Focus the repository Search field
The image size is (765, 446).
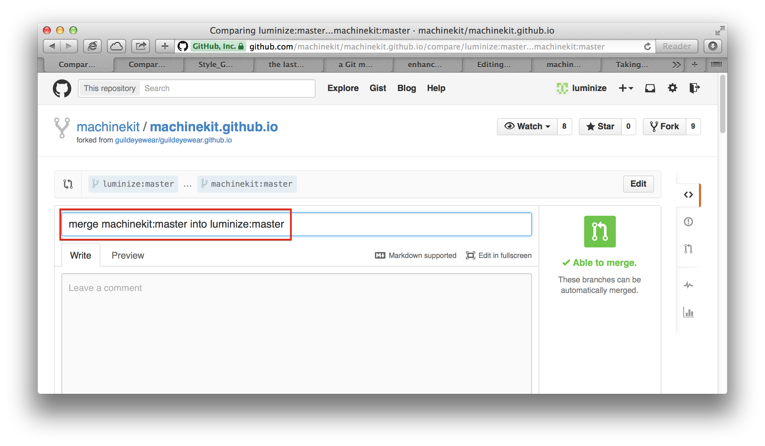pyautogui.click(x=227, y=88)
